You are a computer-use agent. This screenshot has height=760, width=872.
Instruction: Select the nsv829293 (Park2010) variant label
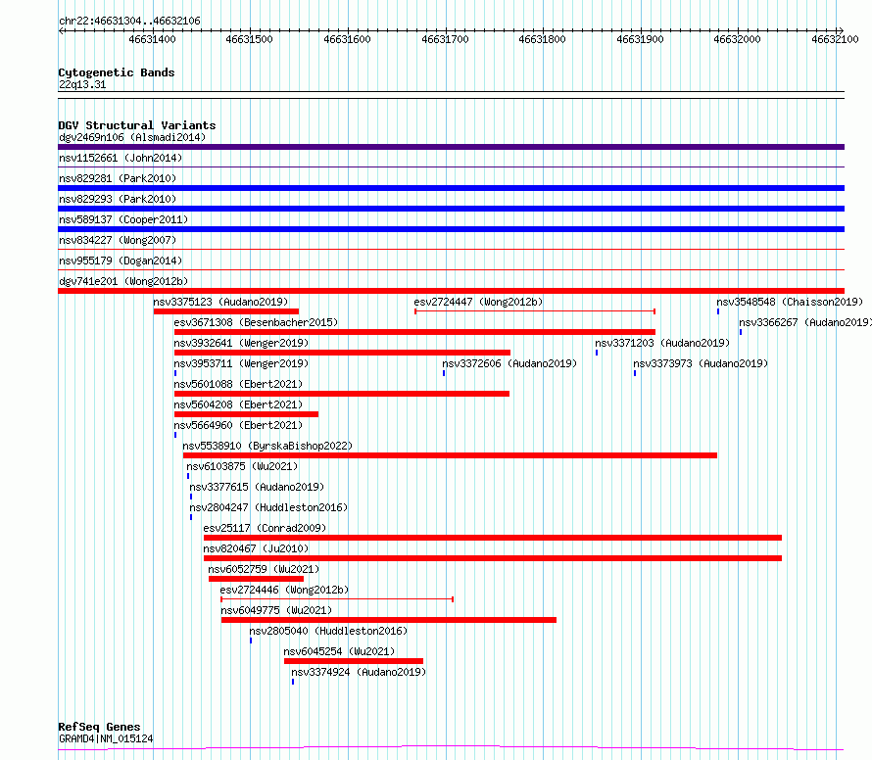click(x=118, y=199)
